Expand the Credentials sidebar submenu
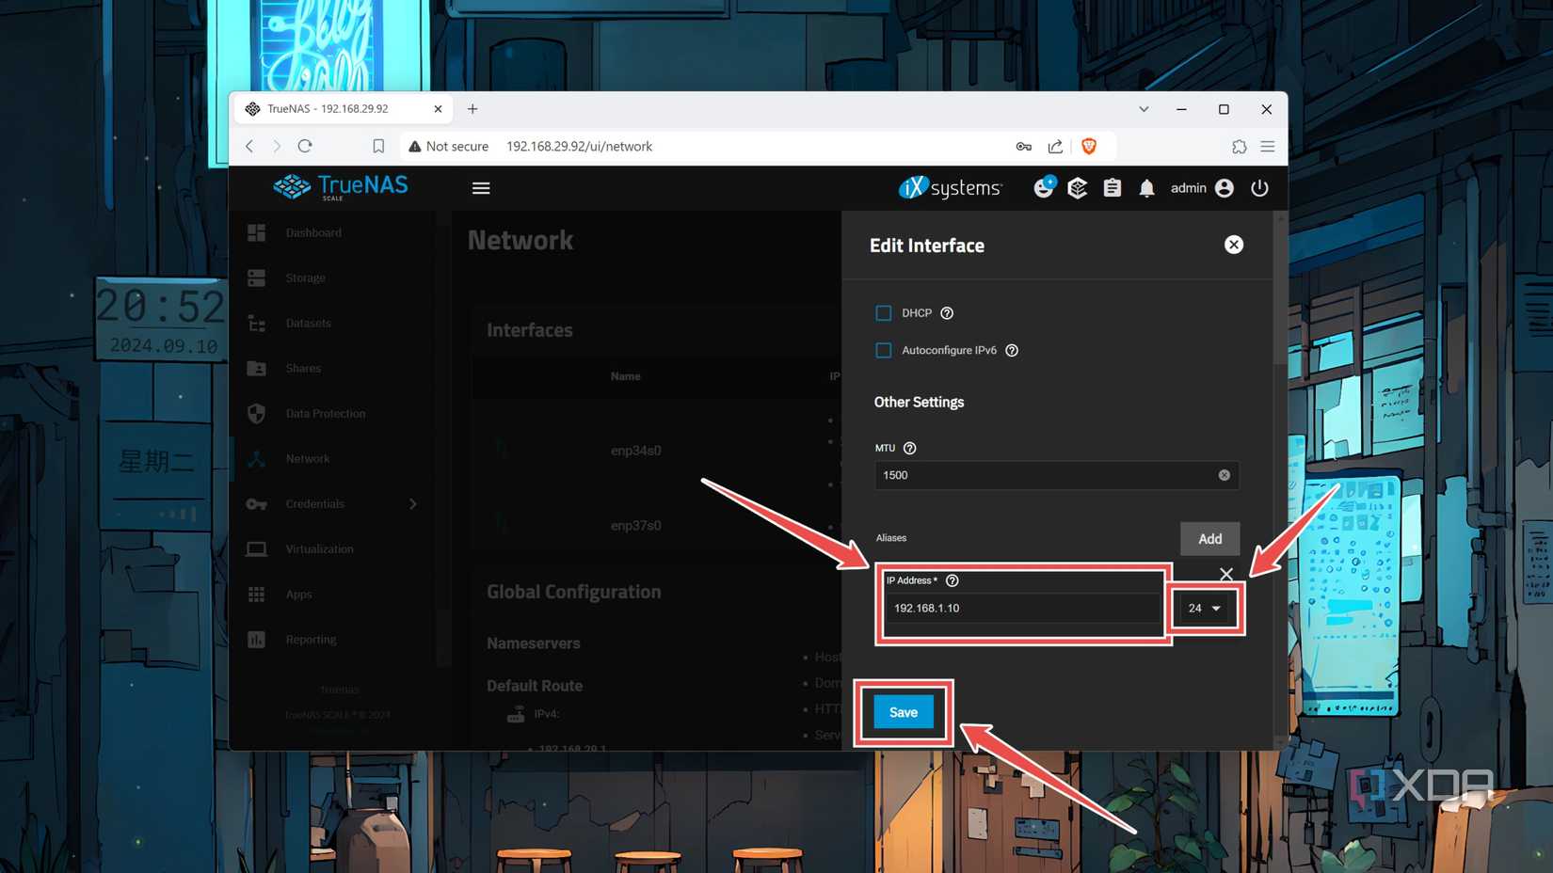The image size is (1553, 873). (x=413, y=504)
